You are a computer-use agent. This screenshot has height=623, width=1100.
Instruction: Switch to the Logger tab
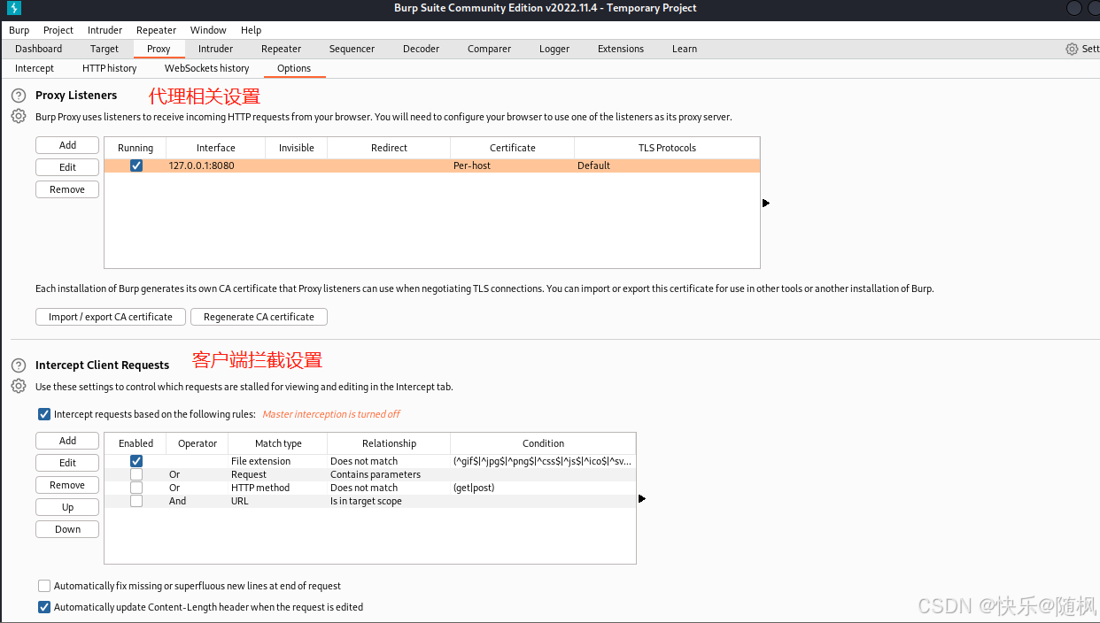pyautogui.click(x=554, y=49)
